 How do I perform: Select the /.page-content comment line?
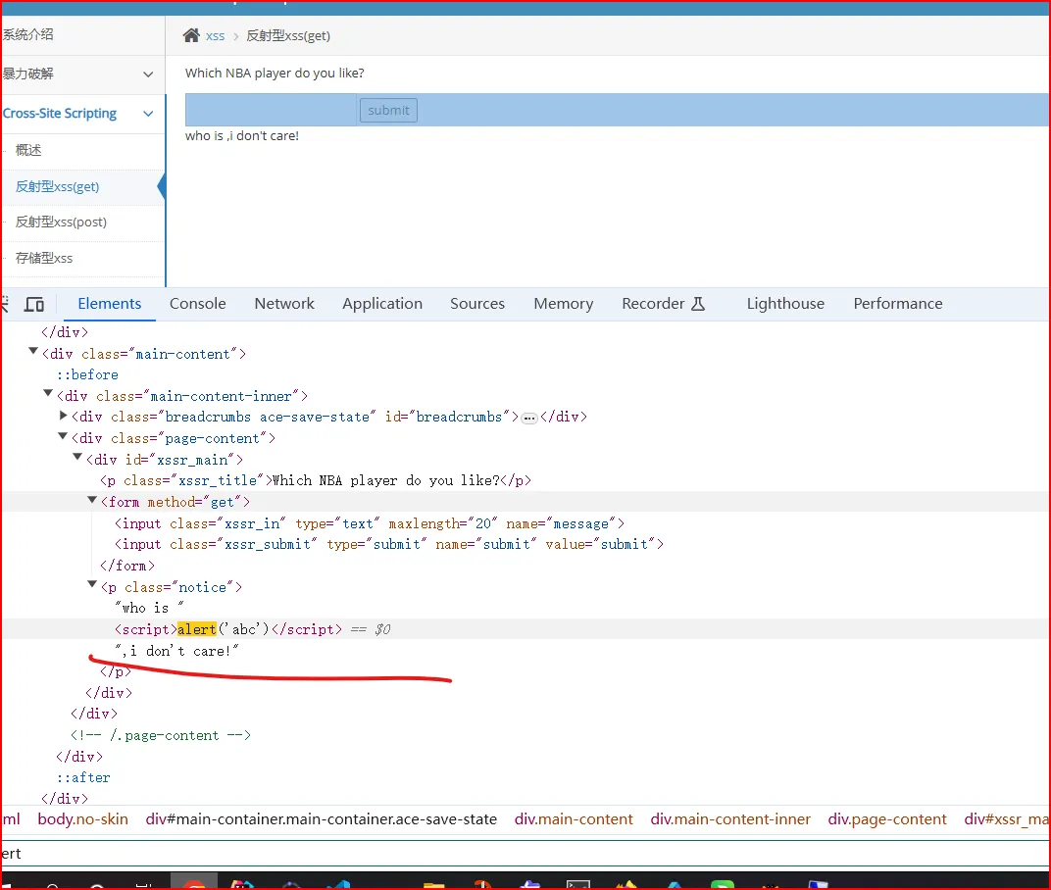click(161, 735)
